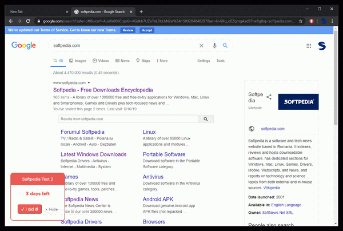
Task: Visit softpedia.com from the knowledge panel
Action: tap(273, 129)
